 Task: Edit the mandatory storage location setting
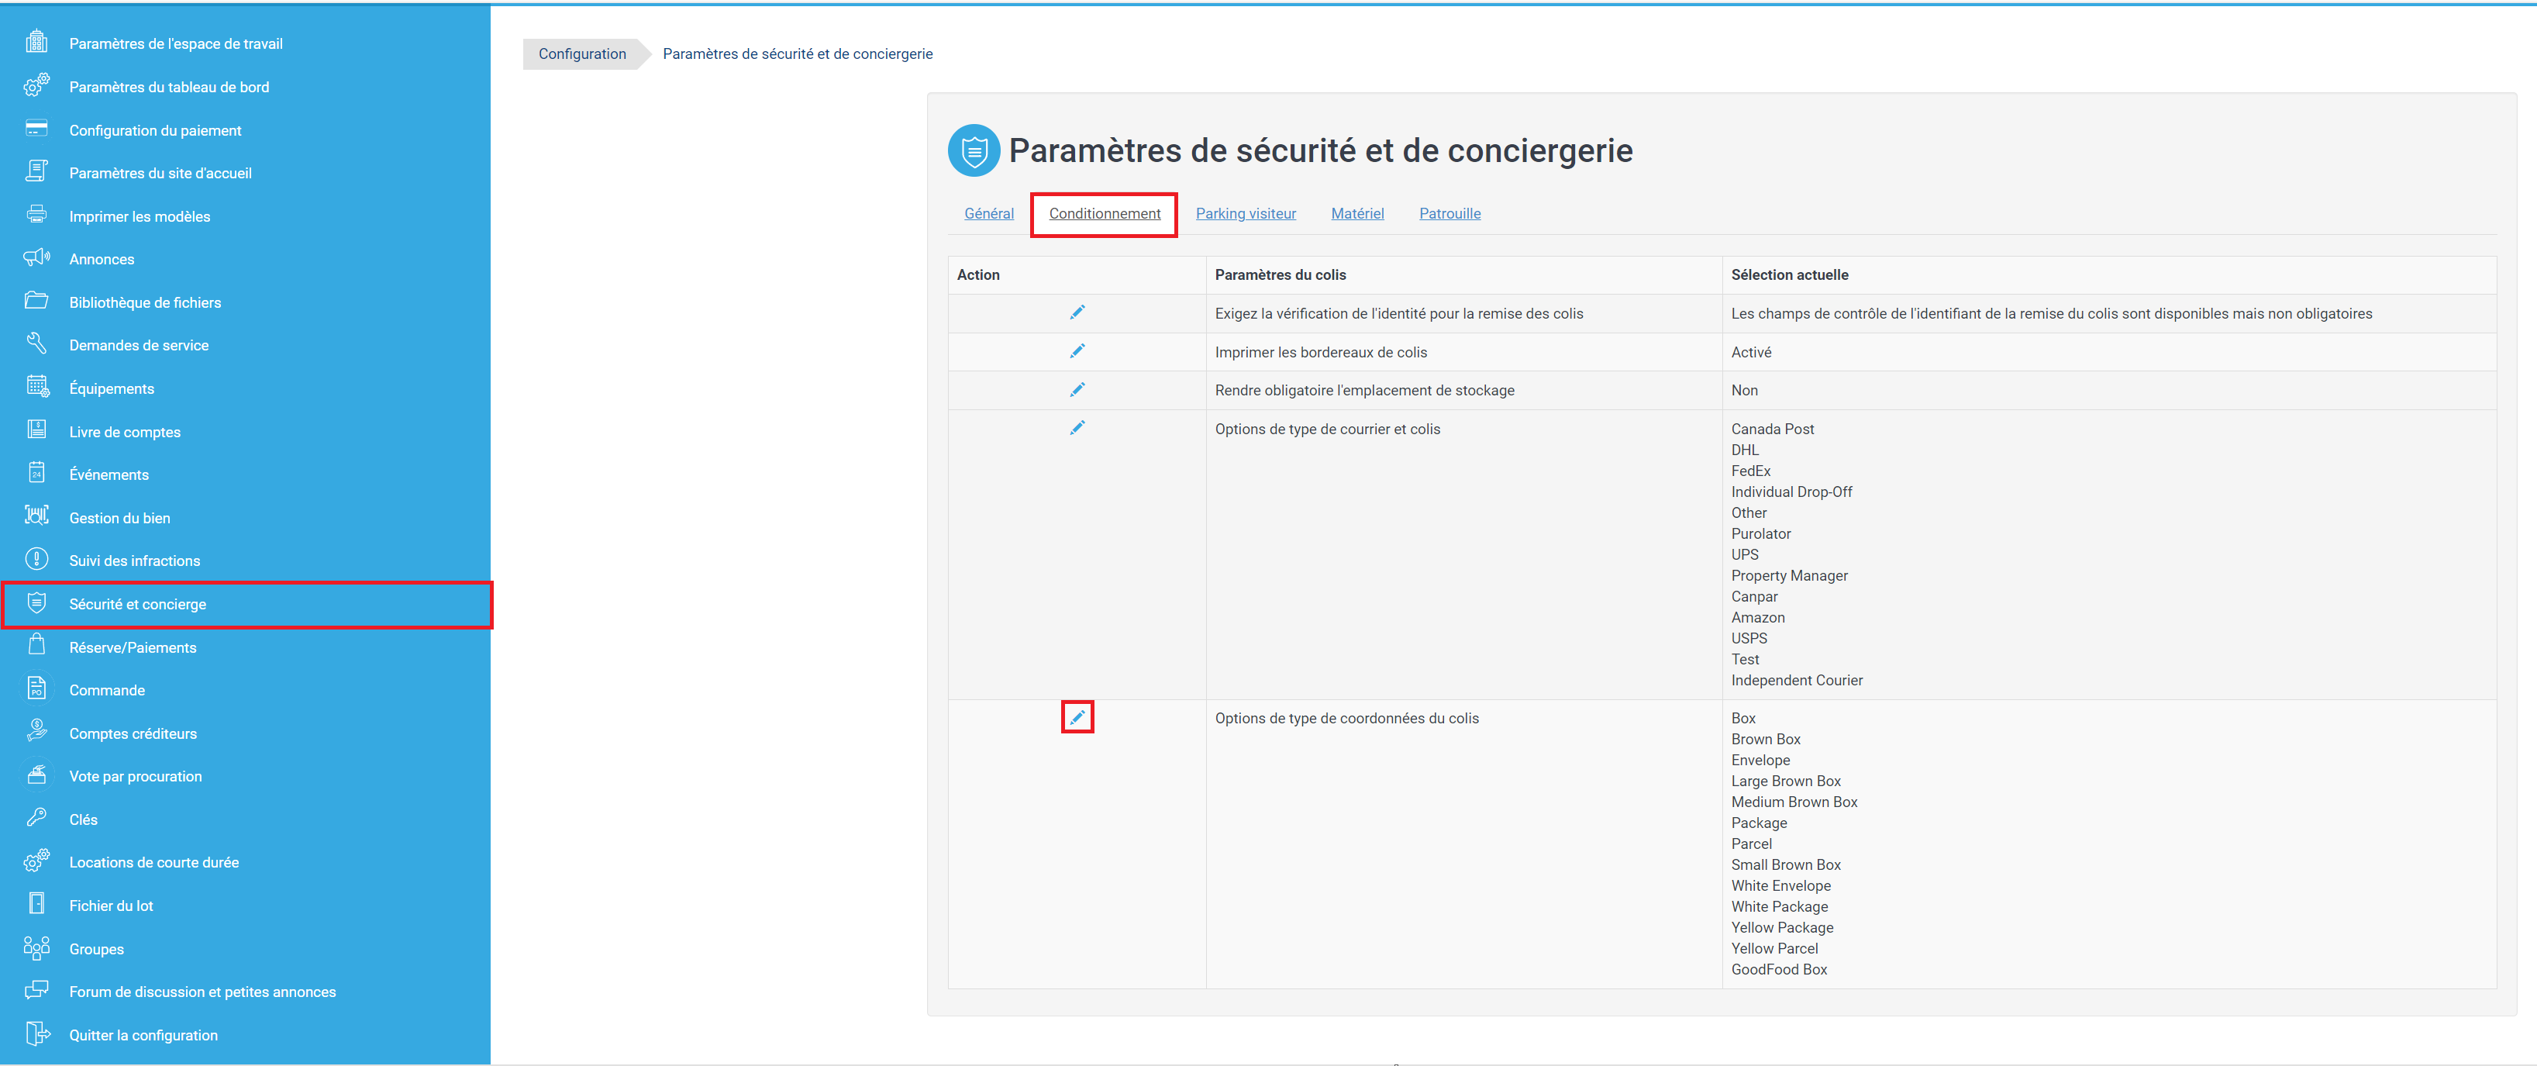[x=1077, y=389]
